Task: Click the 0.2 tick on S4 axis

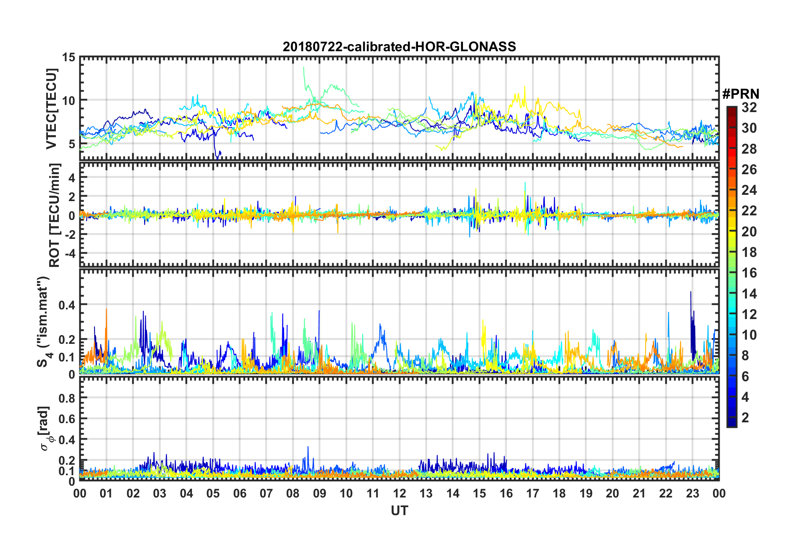Action: tap(67, 340)
